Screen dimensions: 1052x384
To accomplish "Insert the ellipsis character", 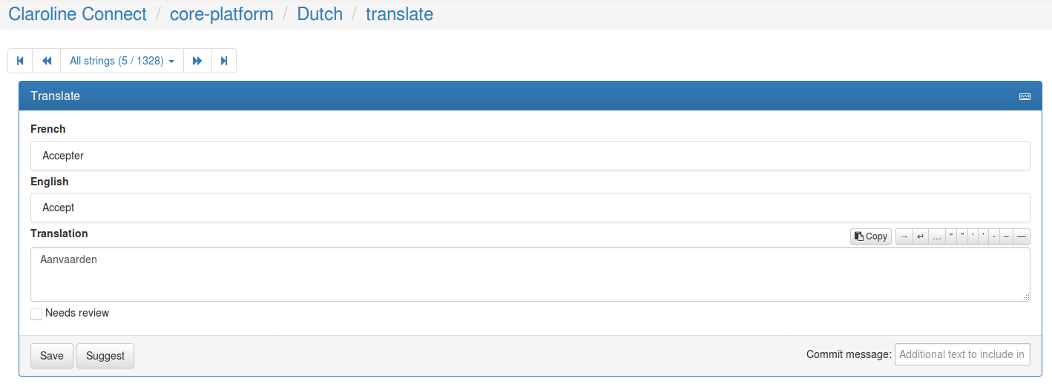I will 937,236.
